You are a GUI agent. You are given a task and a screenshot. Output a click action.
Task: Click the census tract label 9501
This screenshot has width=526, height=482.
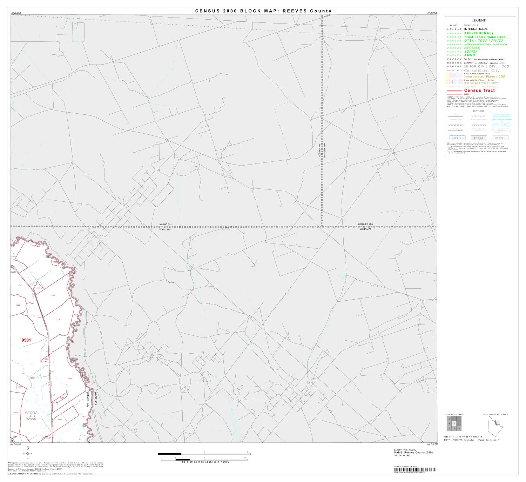27,340
